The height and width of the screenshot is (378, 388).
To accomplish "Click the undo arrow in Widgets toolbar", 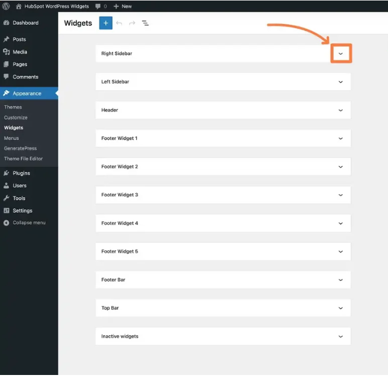I will 119,23.
